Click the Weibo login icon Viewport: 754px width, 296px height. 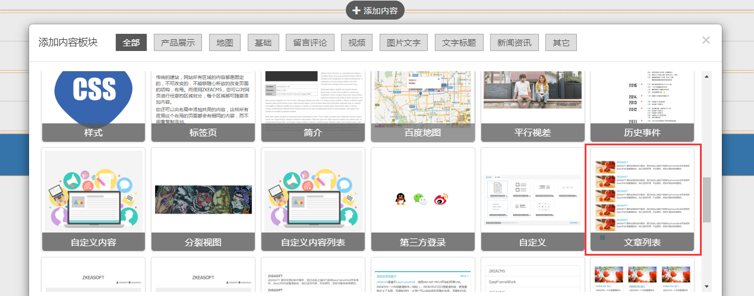coord(441,199)
